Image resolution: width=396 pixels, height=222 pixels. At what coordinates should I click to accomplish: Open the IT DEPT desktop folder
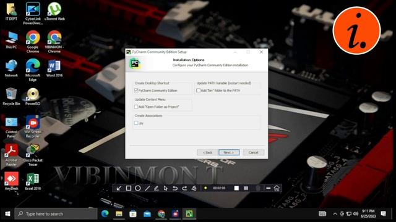pos(11,11)
